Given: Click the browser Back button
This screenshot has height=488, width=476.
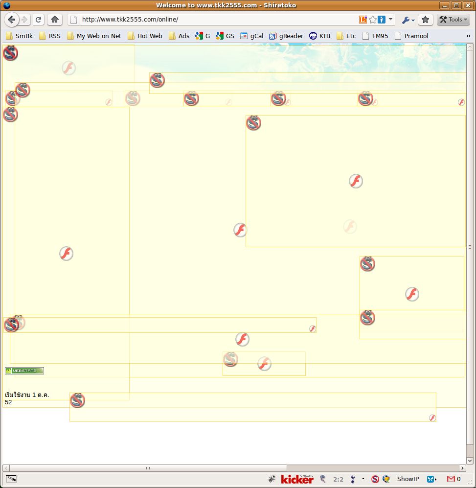Looking at the screenshot, I should tap(12, 20).
